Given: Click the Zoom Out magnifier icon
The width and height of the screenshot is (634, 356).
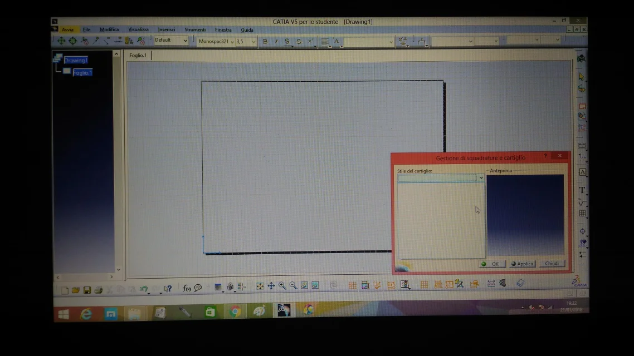Looking at the screenshot, I should coord(293,285).
